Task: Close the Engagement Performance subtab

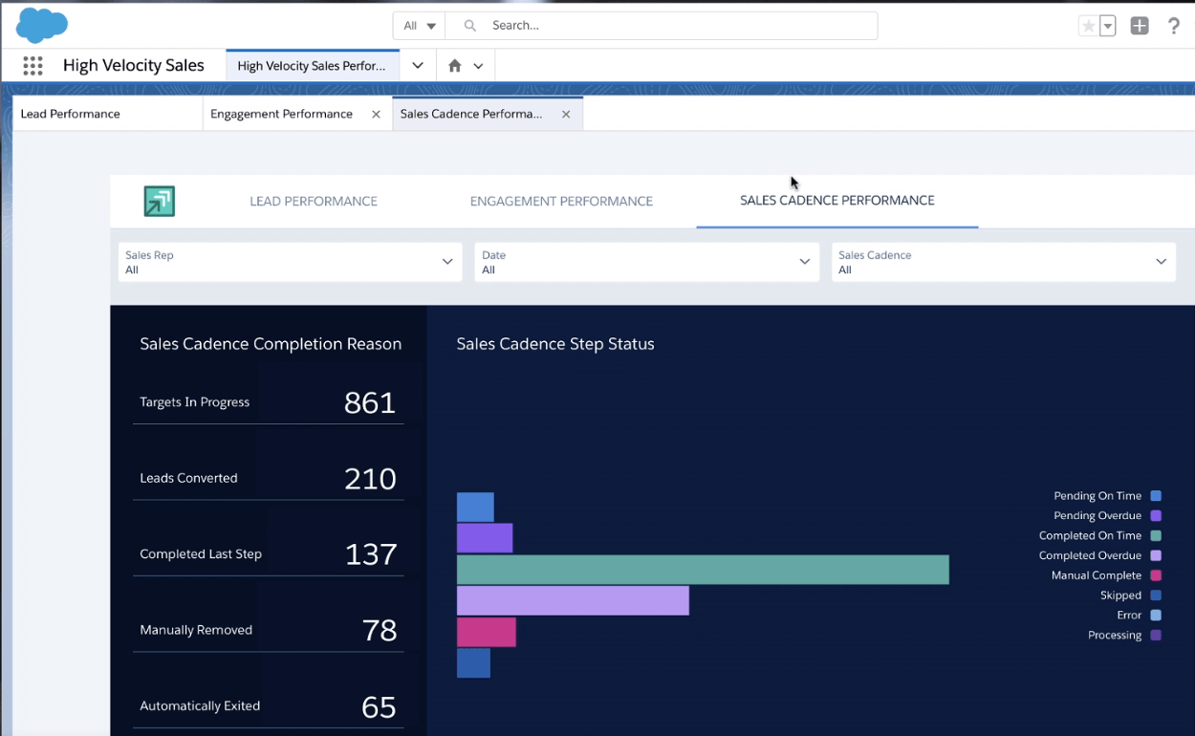Action: pos(376,114)
